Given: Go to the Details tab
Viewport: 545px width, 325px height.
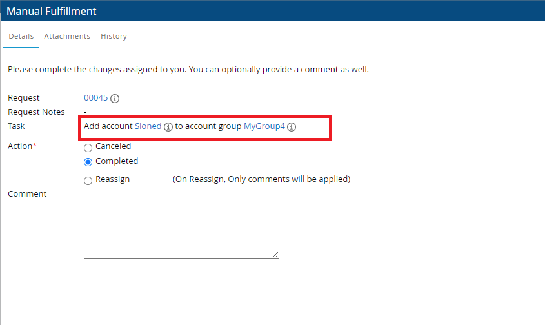Looking at the screenshot, I should point(21,37).
